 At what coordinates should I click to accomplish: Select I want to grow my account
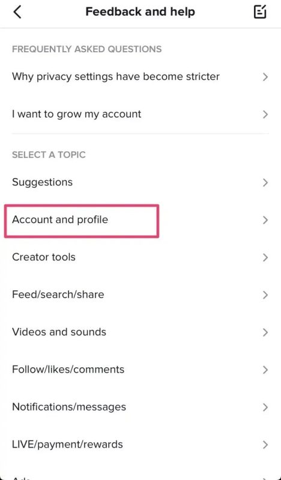point(140,114)
